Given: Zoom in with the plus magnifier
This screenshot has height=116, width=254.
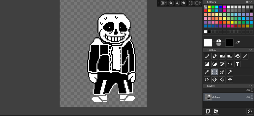Looking at the screenshot, I should click(x=184, y=3).
